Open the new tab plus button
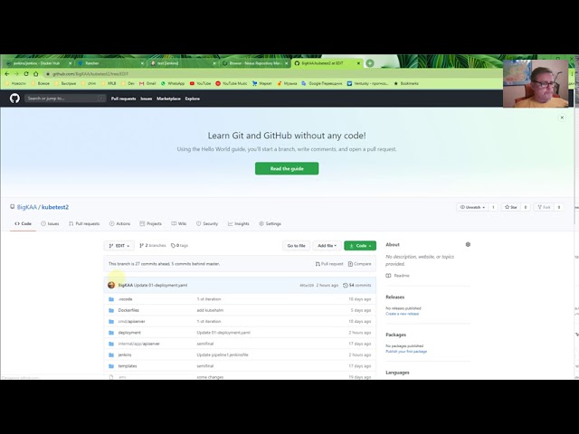This screenshot has height=434, width=579. tap(370, 63)
